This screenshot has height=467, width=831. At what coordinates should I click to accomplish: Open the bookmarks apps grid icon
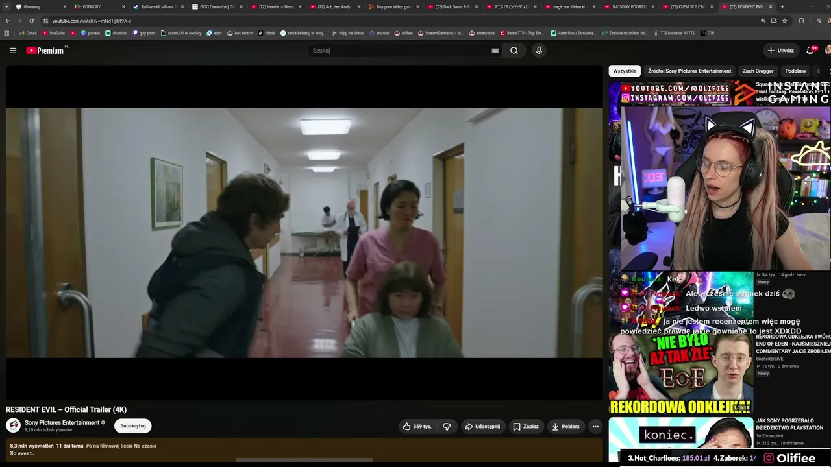(x=6, y=33)
